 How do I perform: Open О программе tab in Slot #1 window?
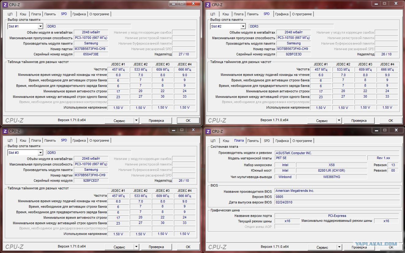99,14
